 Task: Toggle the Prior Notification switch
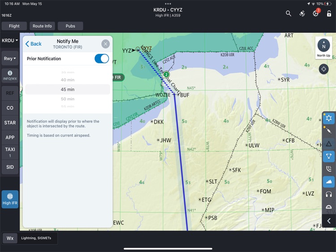[102, 59]
